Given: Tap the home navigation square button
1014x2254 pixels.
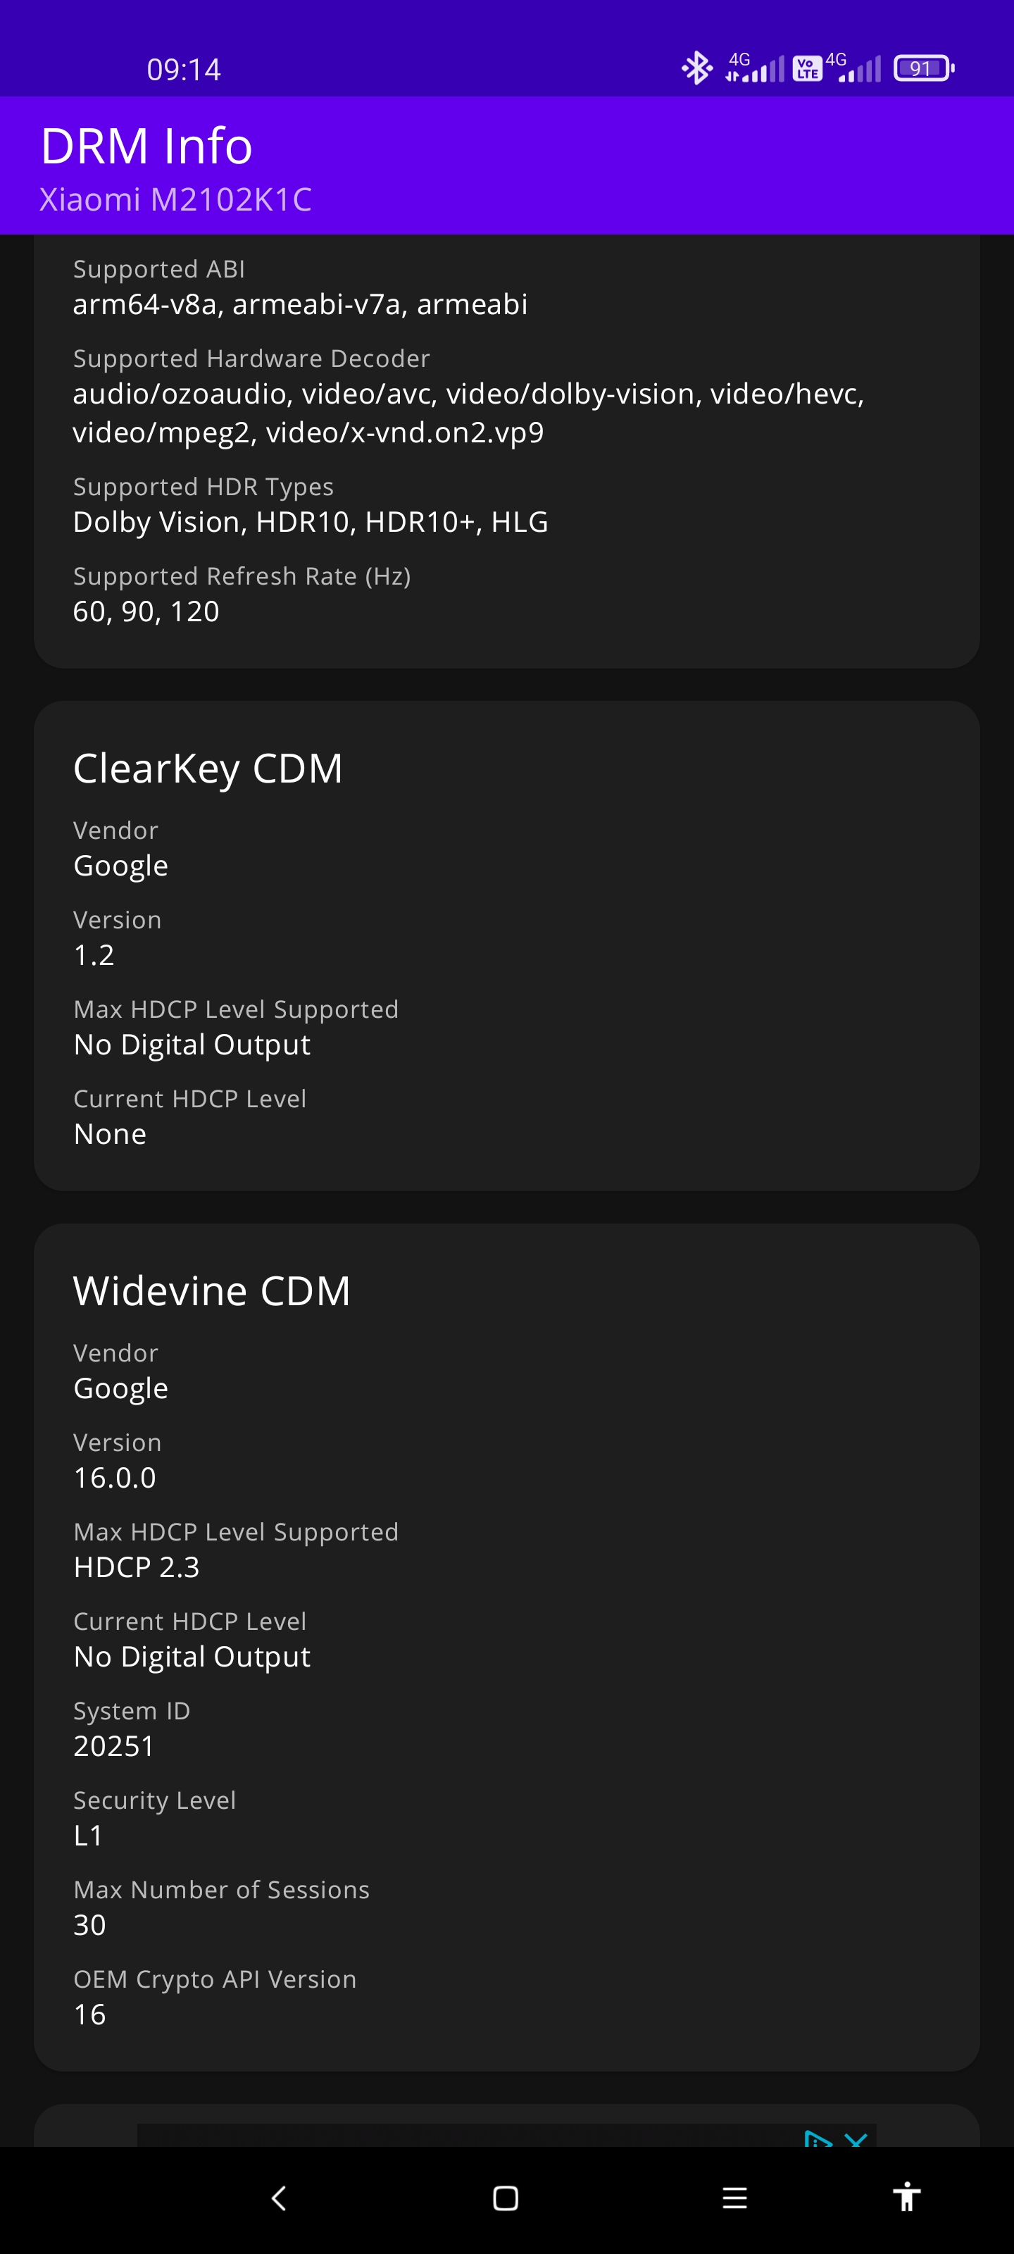Looking at the screenshot, I should [506, 2197].
